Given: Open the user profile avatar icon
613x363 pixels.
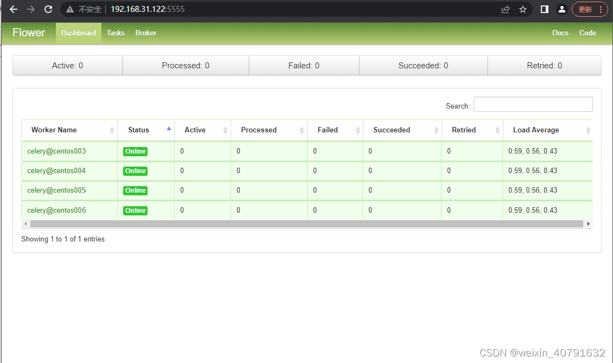Looking at the screenshot, I should [x=562, y=9].
